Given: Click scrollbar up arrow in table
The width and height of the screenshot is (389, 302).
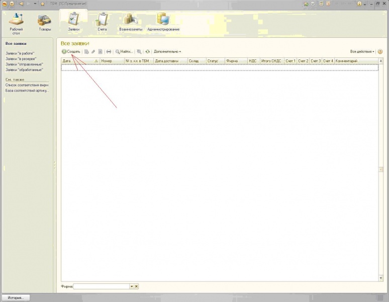Looking at the screenshot, I should 381,61.
